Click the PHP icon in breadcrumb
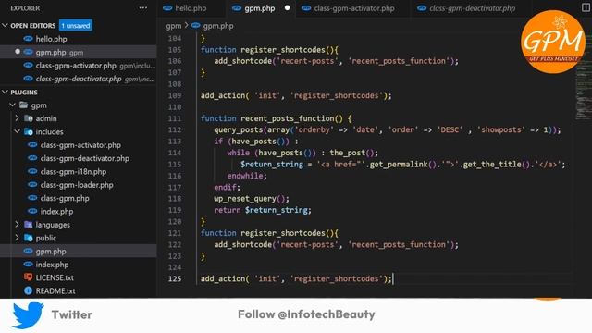Screen dimensions: 592x333 195,25
